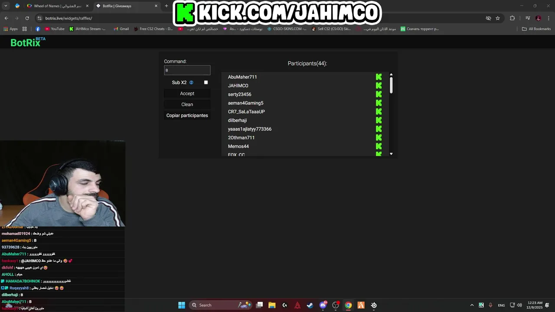Viewport: 555px width, 312px height.
Task: Open the Apps bookmarks shortcut
Action: (x=11, y=29)
